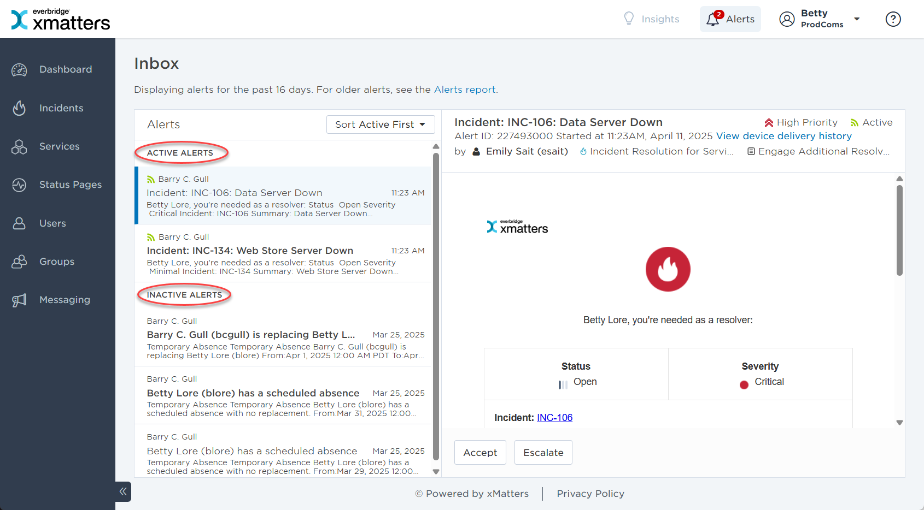
Task: Go to Users in navigation menu
Action: pos(52,223)
